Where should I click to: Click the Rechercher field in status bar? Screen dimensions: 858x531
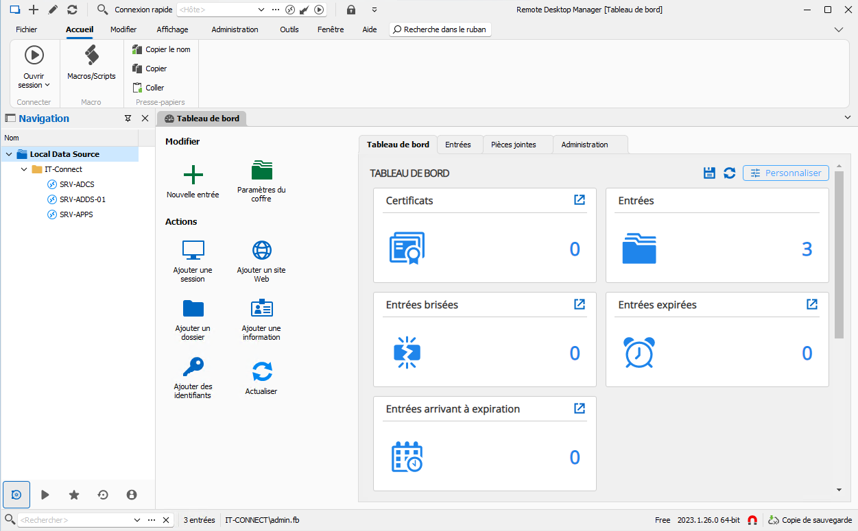74,520
